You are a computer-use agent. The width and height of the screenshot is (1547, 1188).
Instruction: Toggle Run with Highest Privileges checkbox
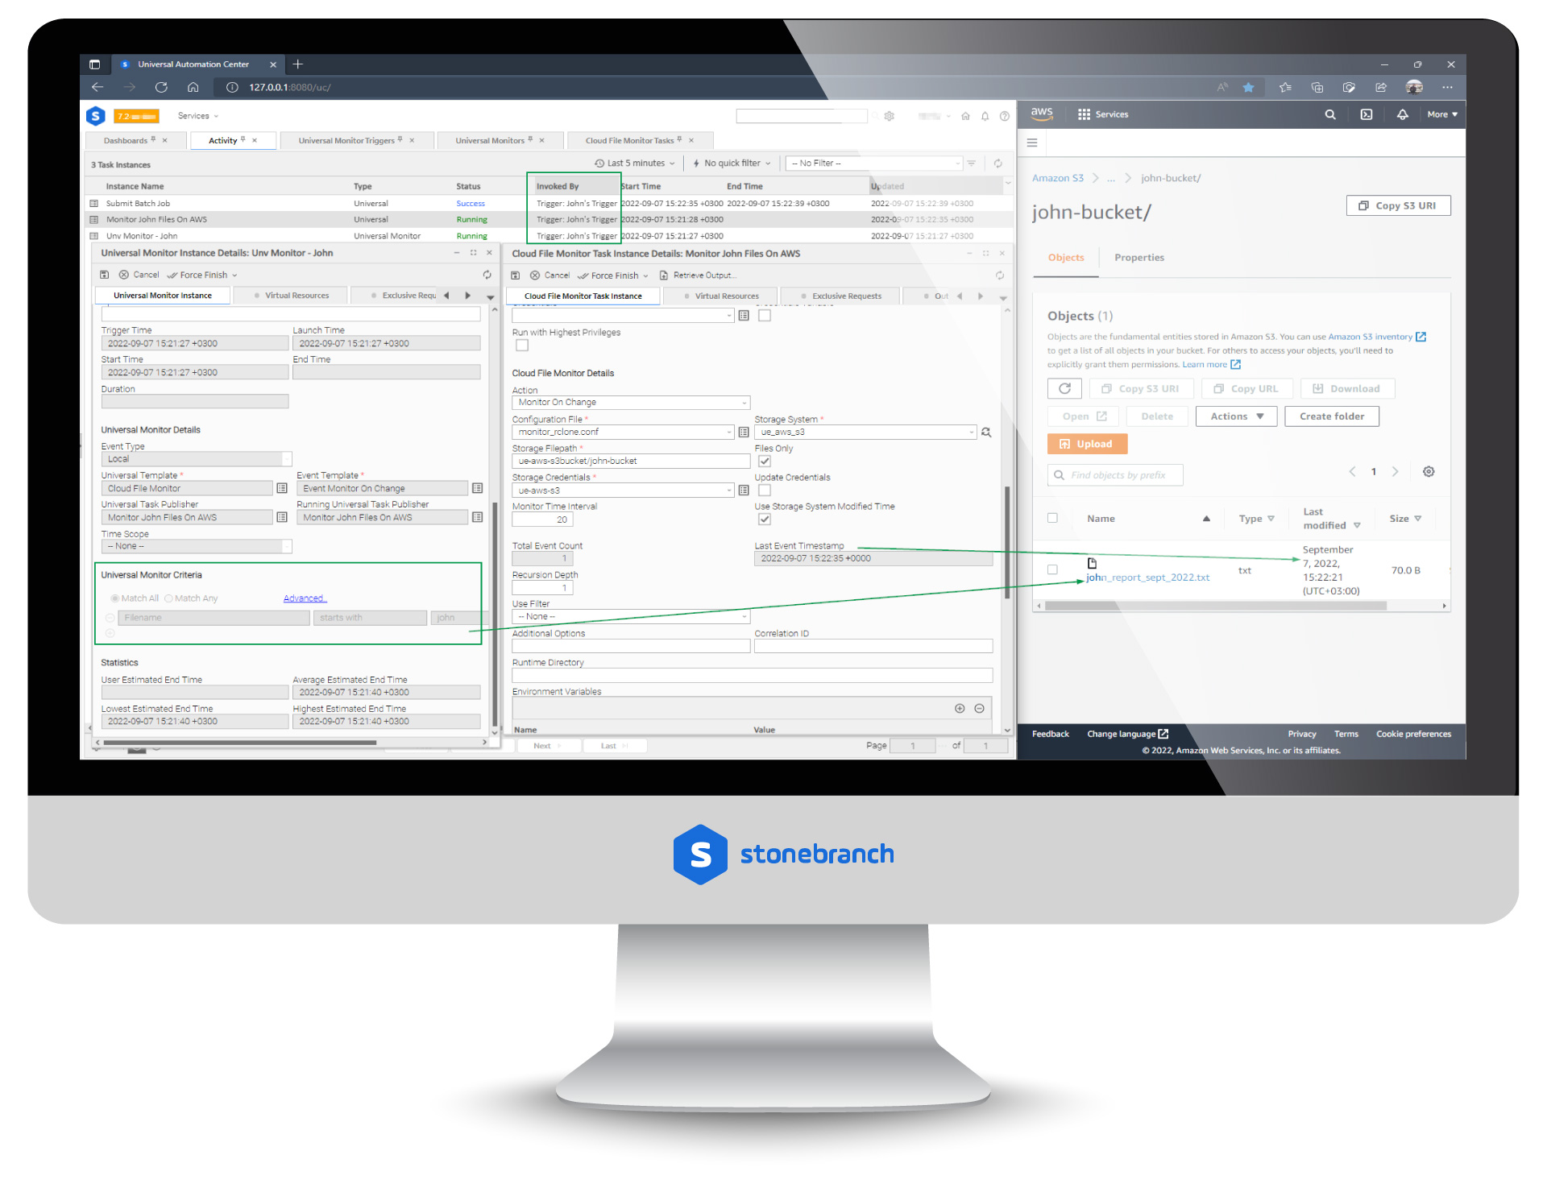[x=522, y=346]
